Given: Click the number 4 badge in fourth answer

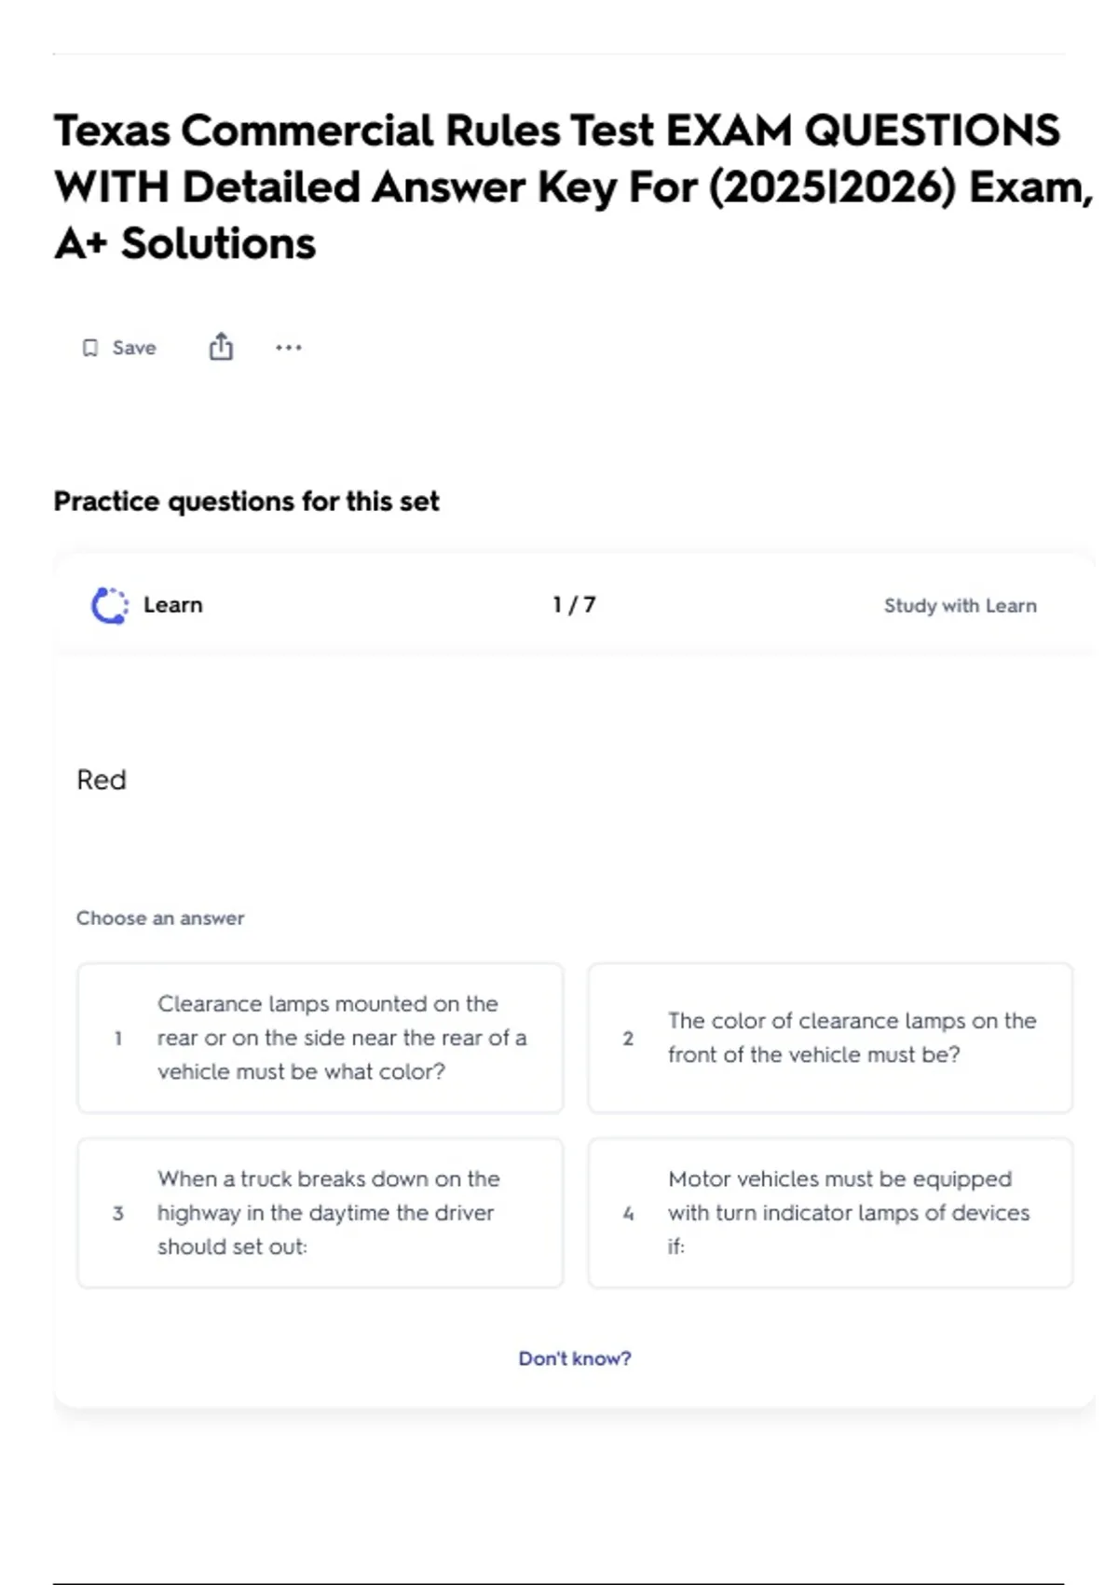Looking at the screenshot, I should pos(628,1213).
